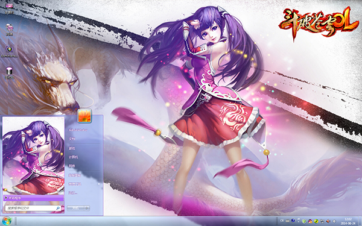This screenshot has height=226, width=362.
Task: Open the Administrator folder desktop icon
Action: click(9, 51)
